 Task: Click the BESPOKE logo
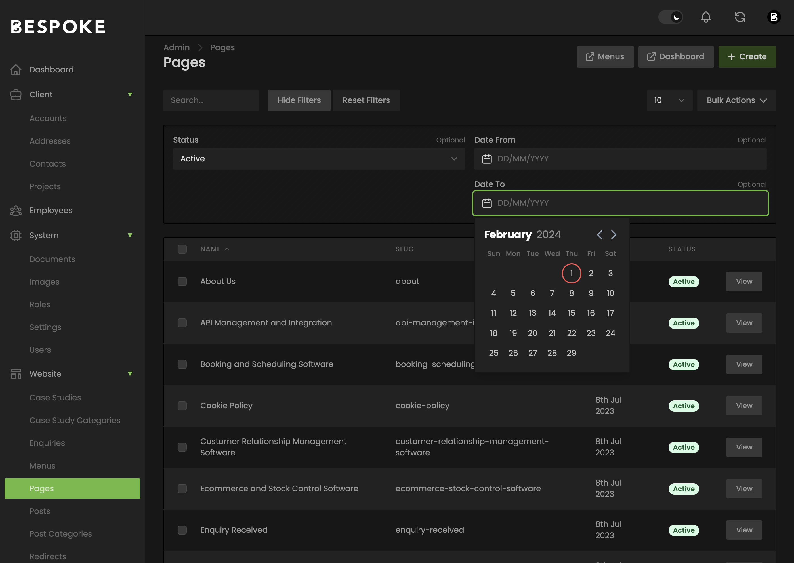[x=58, y=27]
